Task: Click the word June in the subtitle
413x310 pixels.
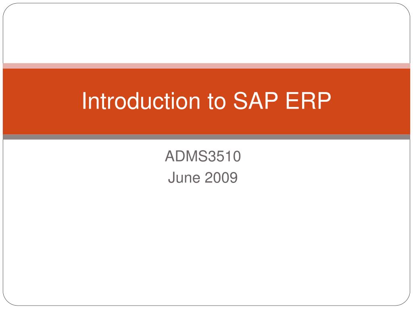Action: click(x=184, y=178)
